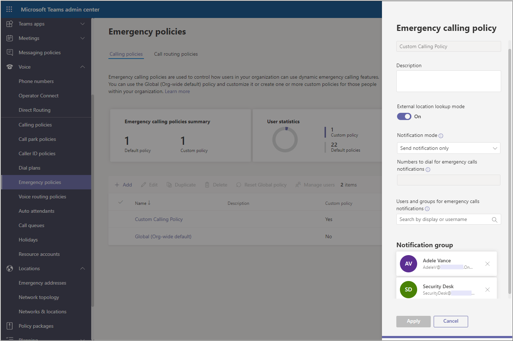
Task: Toggle External location lookup mode switch
Action: tap(404, 116)
